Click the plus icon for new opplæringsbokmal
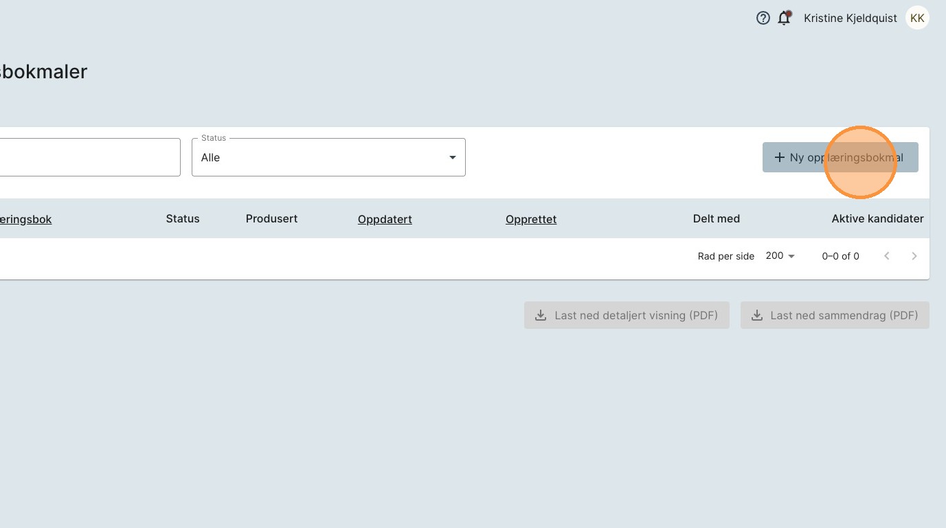The image size is (946, 528). click(x=779, y=157)
